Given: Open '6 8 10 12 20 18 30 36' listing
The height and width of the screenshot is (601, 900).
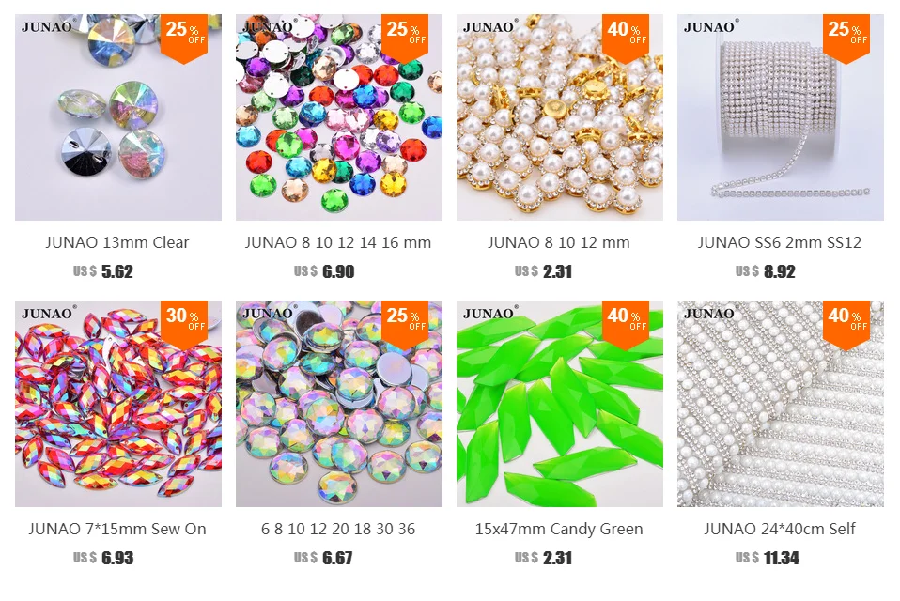Looking at the screenshot, I should point(338,529).
